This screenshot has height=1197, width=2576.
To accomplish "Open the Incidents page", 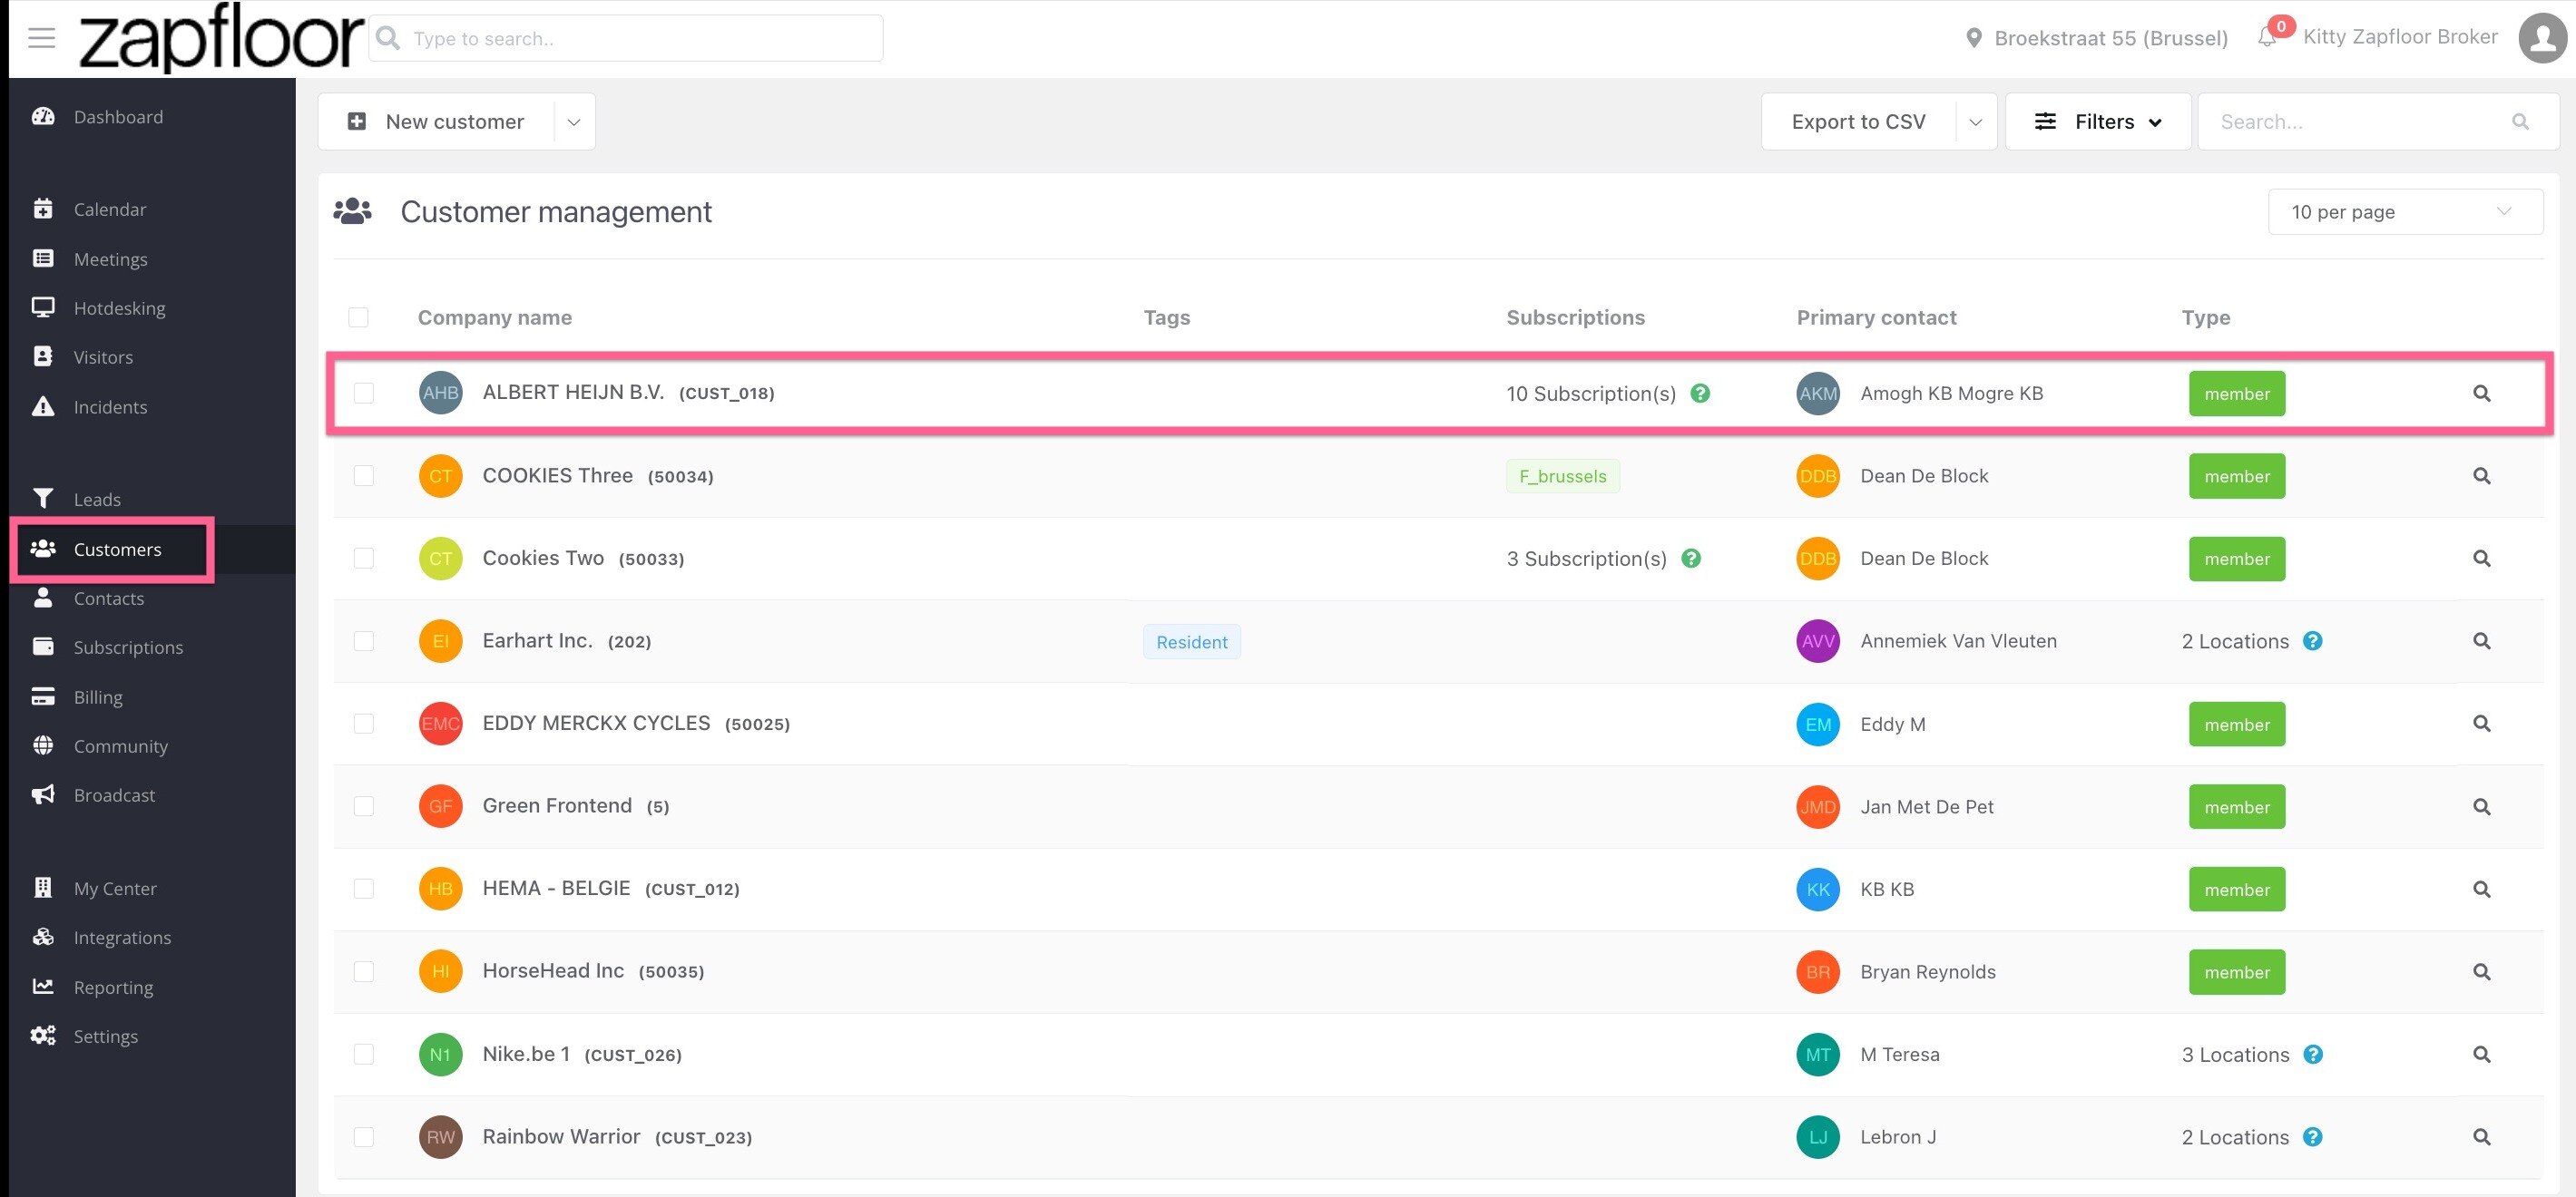I will point(110,406).
